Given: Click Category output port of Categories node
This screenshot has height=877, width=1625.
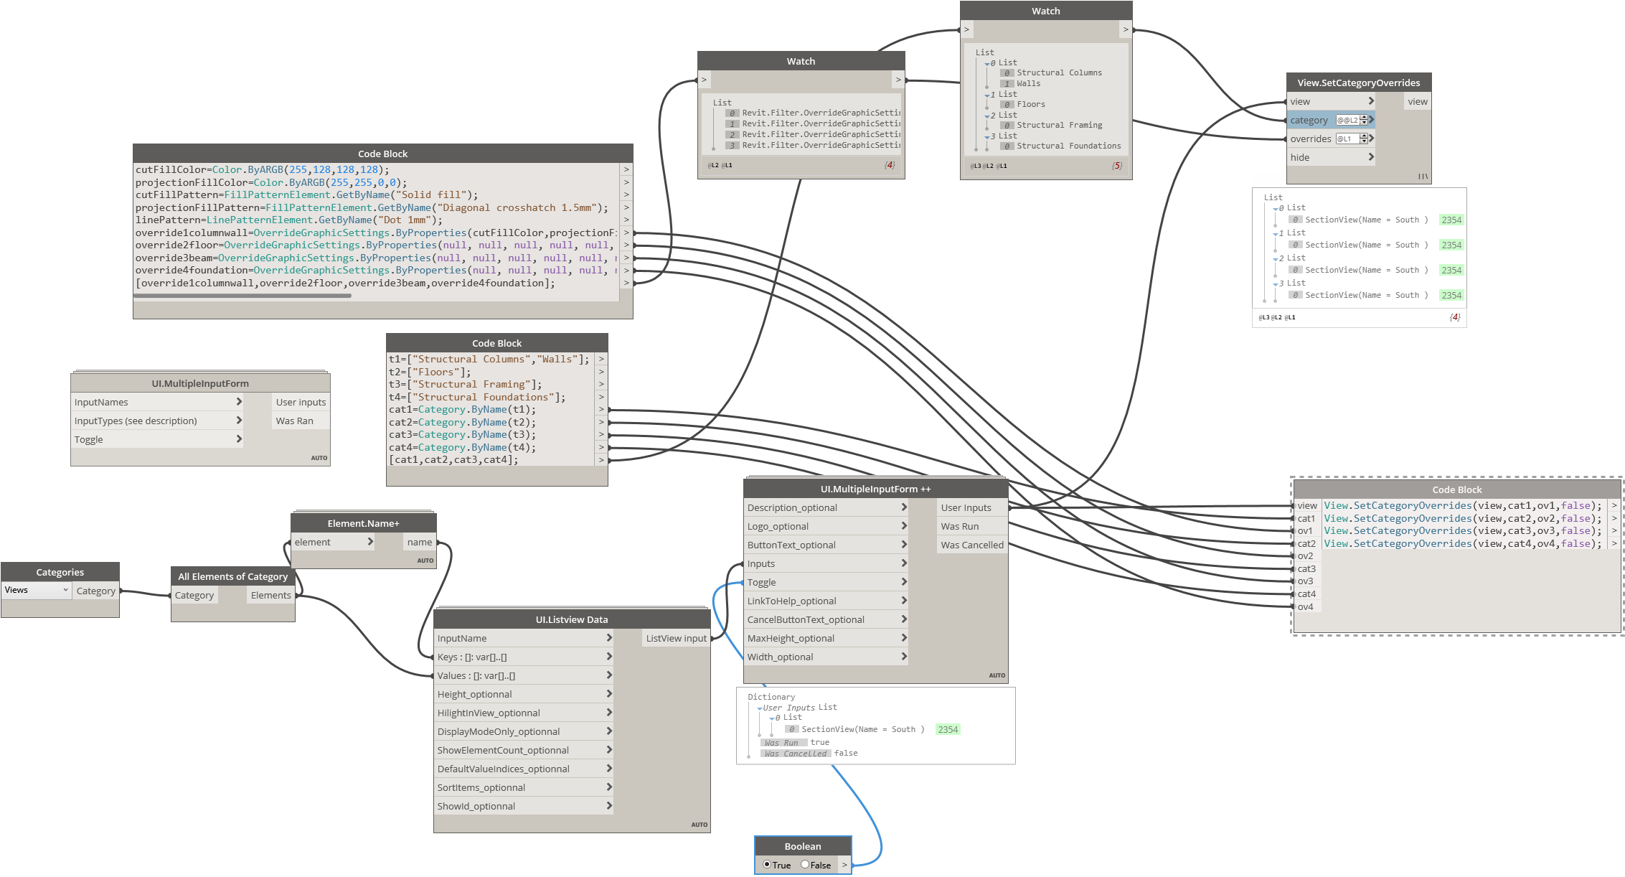Looking at the screenshot, I should [x=96, y=591].
